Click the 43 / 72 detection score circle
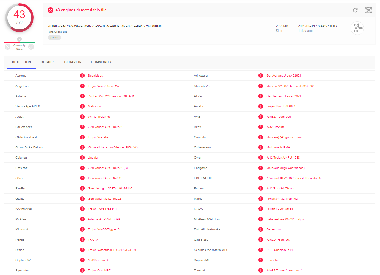Screen dimensions: 380x275 pyautogui.click(x=19, y=18)
